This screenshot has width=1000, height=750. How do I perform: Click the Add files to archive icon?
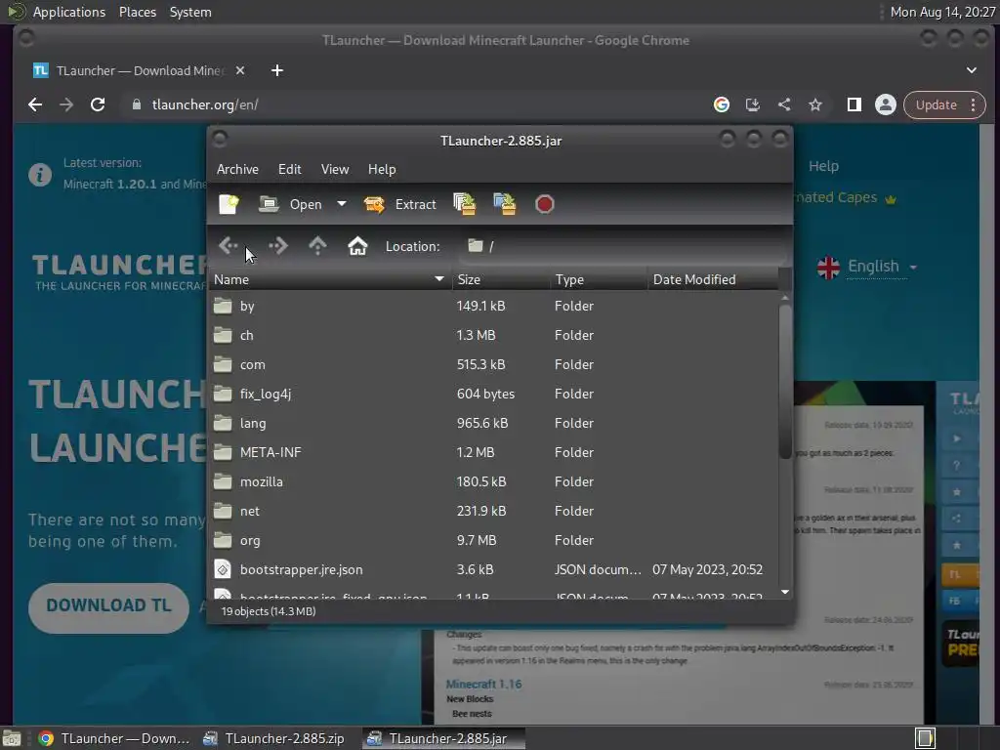point(464,204)
